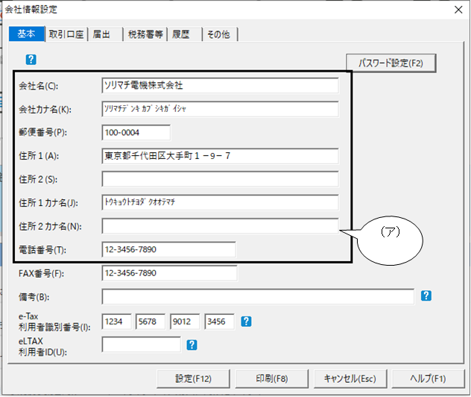Open the 届出 tab
The height and width of the screenshot is (397, 471).
tap(105, 34)
